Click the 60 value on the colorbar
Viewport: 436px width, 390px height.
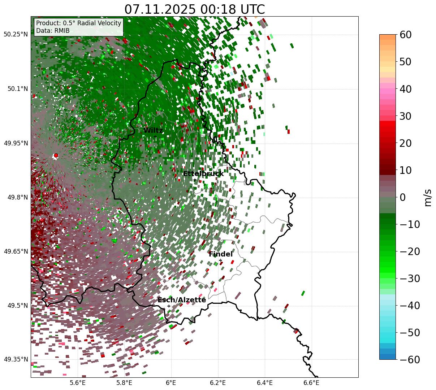(x=406, y=35)
